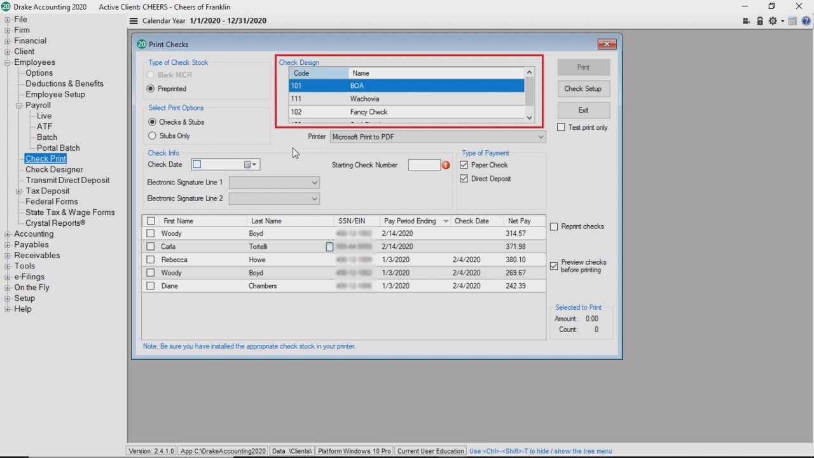Tick the select-all checkbox in table header
The image size is (814, 458).
pyautogui.click(x=151, y=221)
